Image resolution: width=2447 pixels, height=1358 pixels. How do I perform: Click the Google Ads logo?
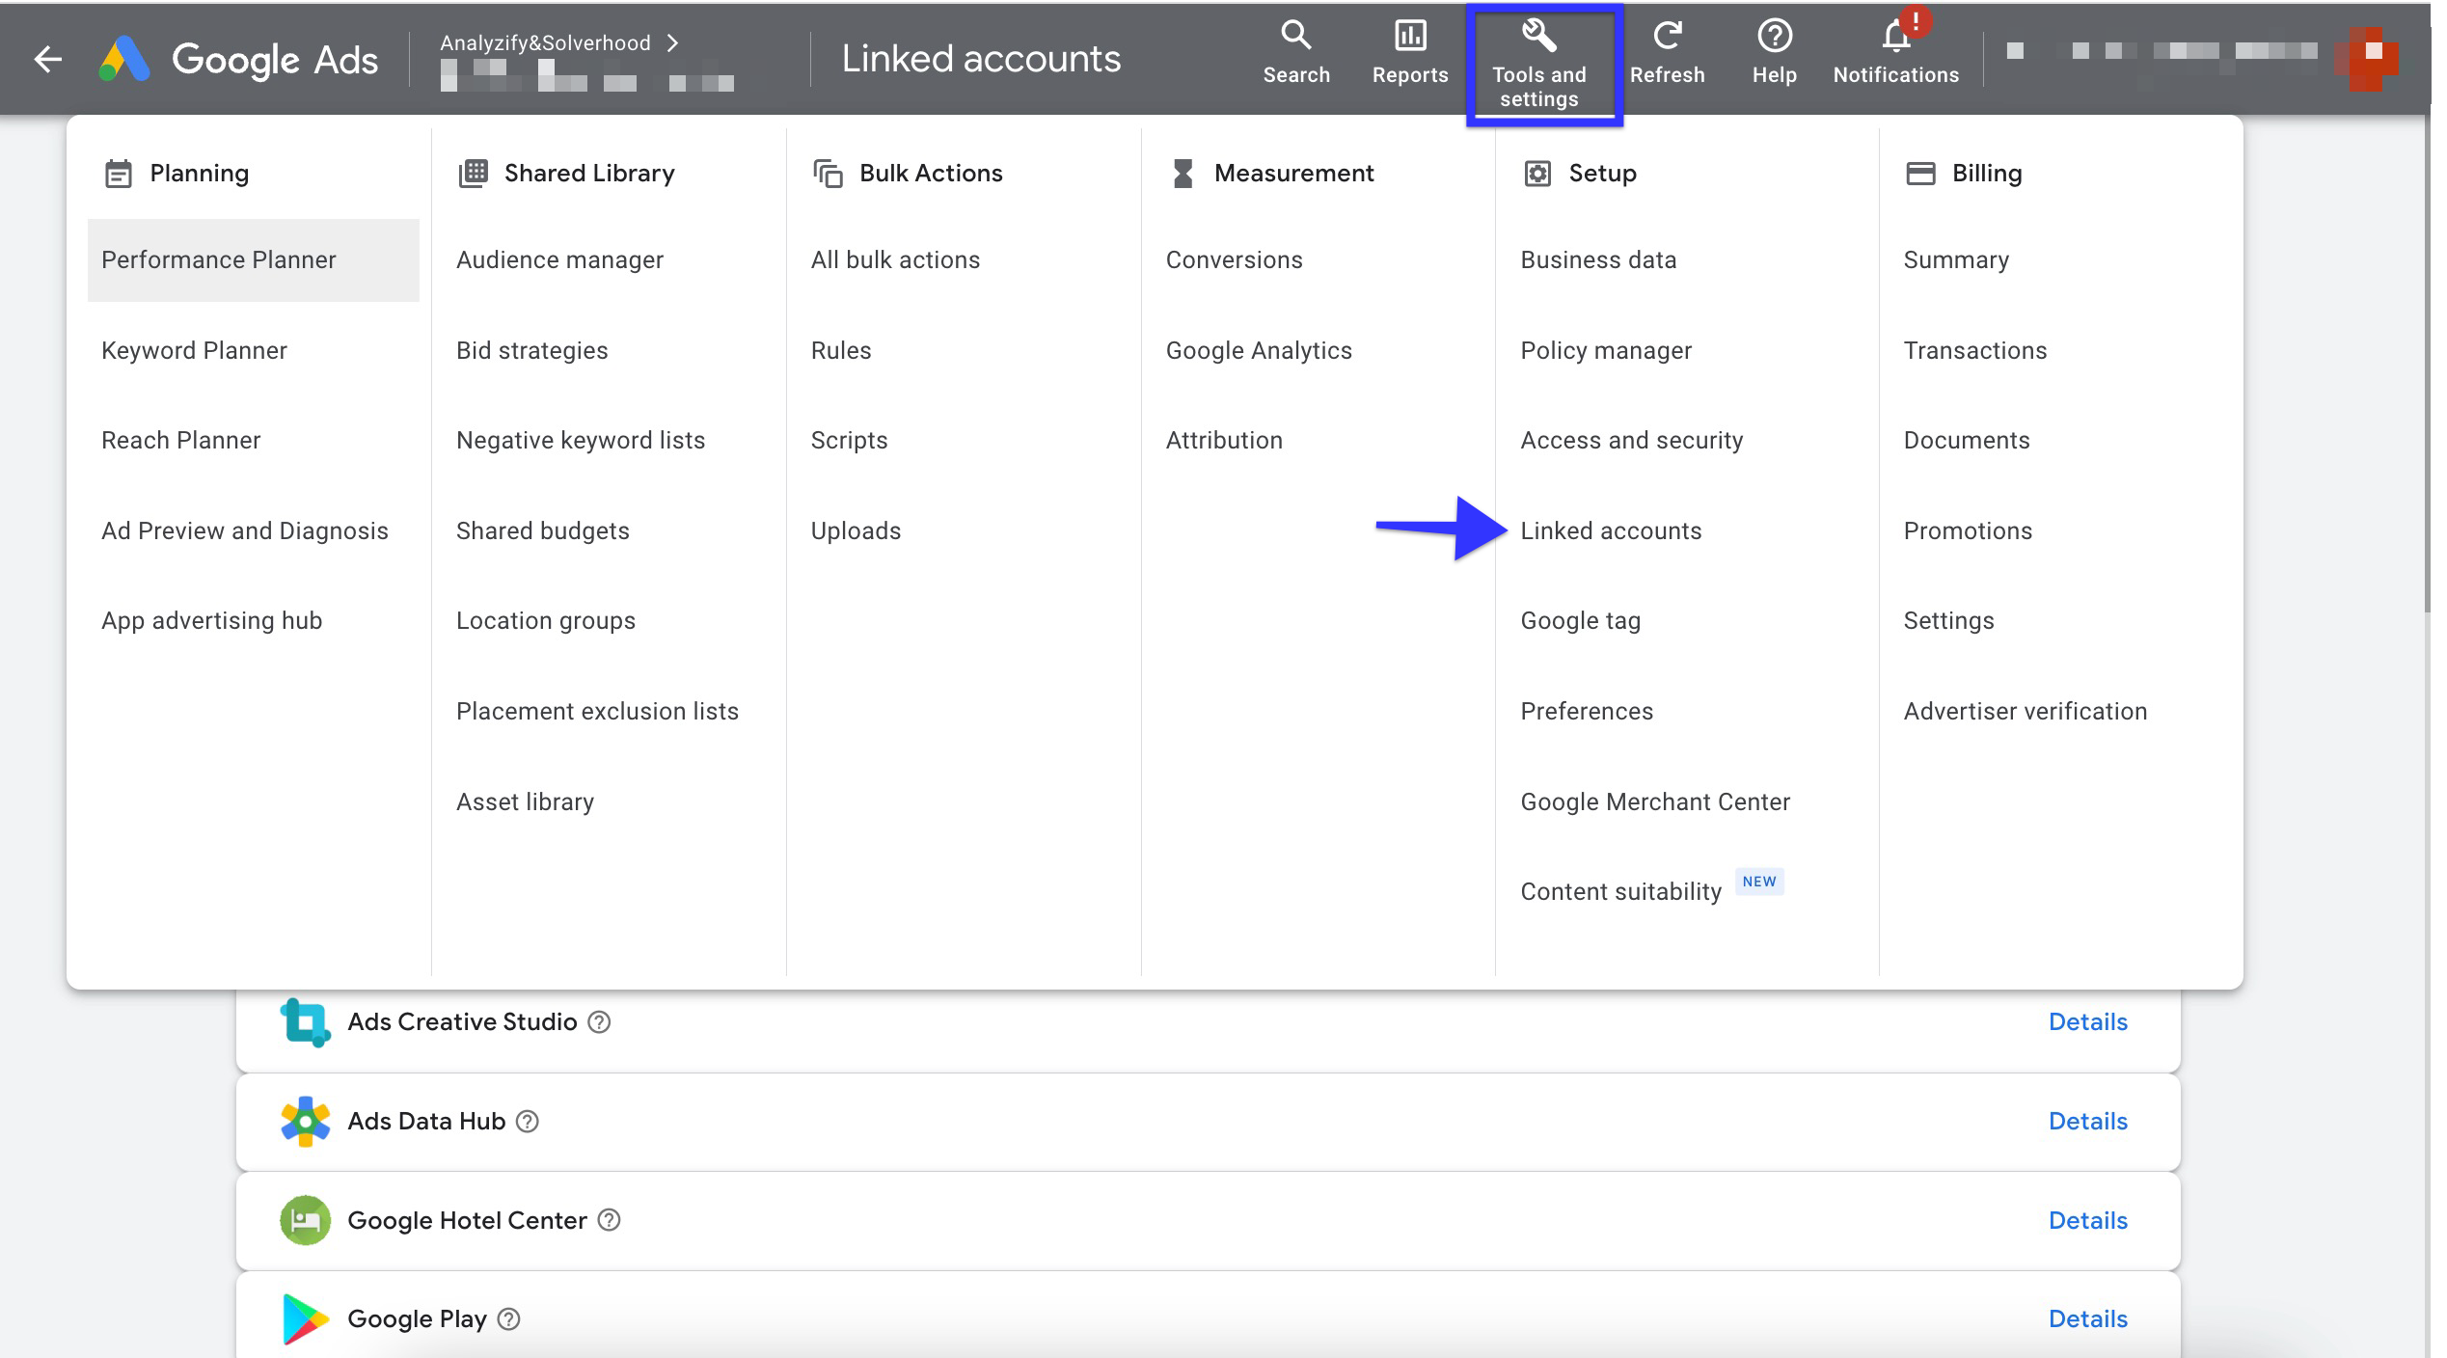click(x=239, y=60)
